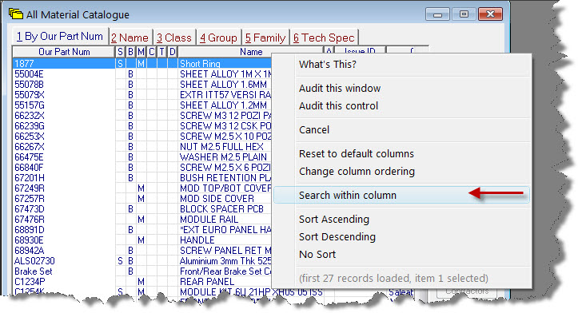578x313 pixels.
Task: Maximize the All Material Catalogue window
Action: tap(464, 14)
